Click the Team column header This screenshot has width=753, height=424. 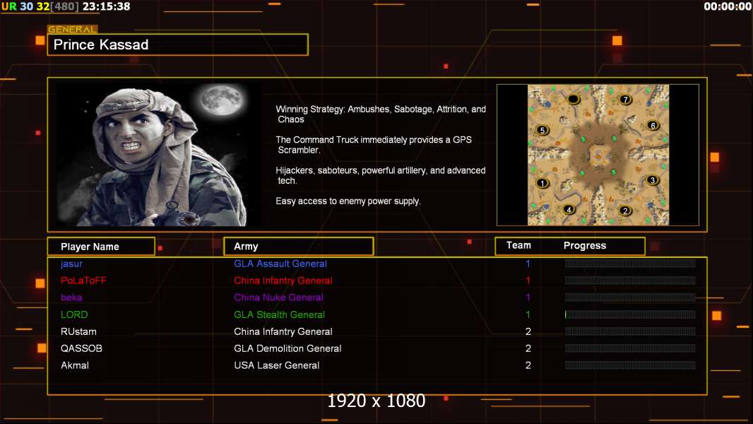click(518, 245)
